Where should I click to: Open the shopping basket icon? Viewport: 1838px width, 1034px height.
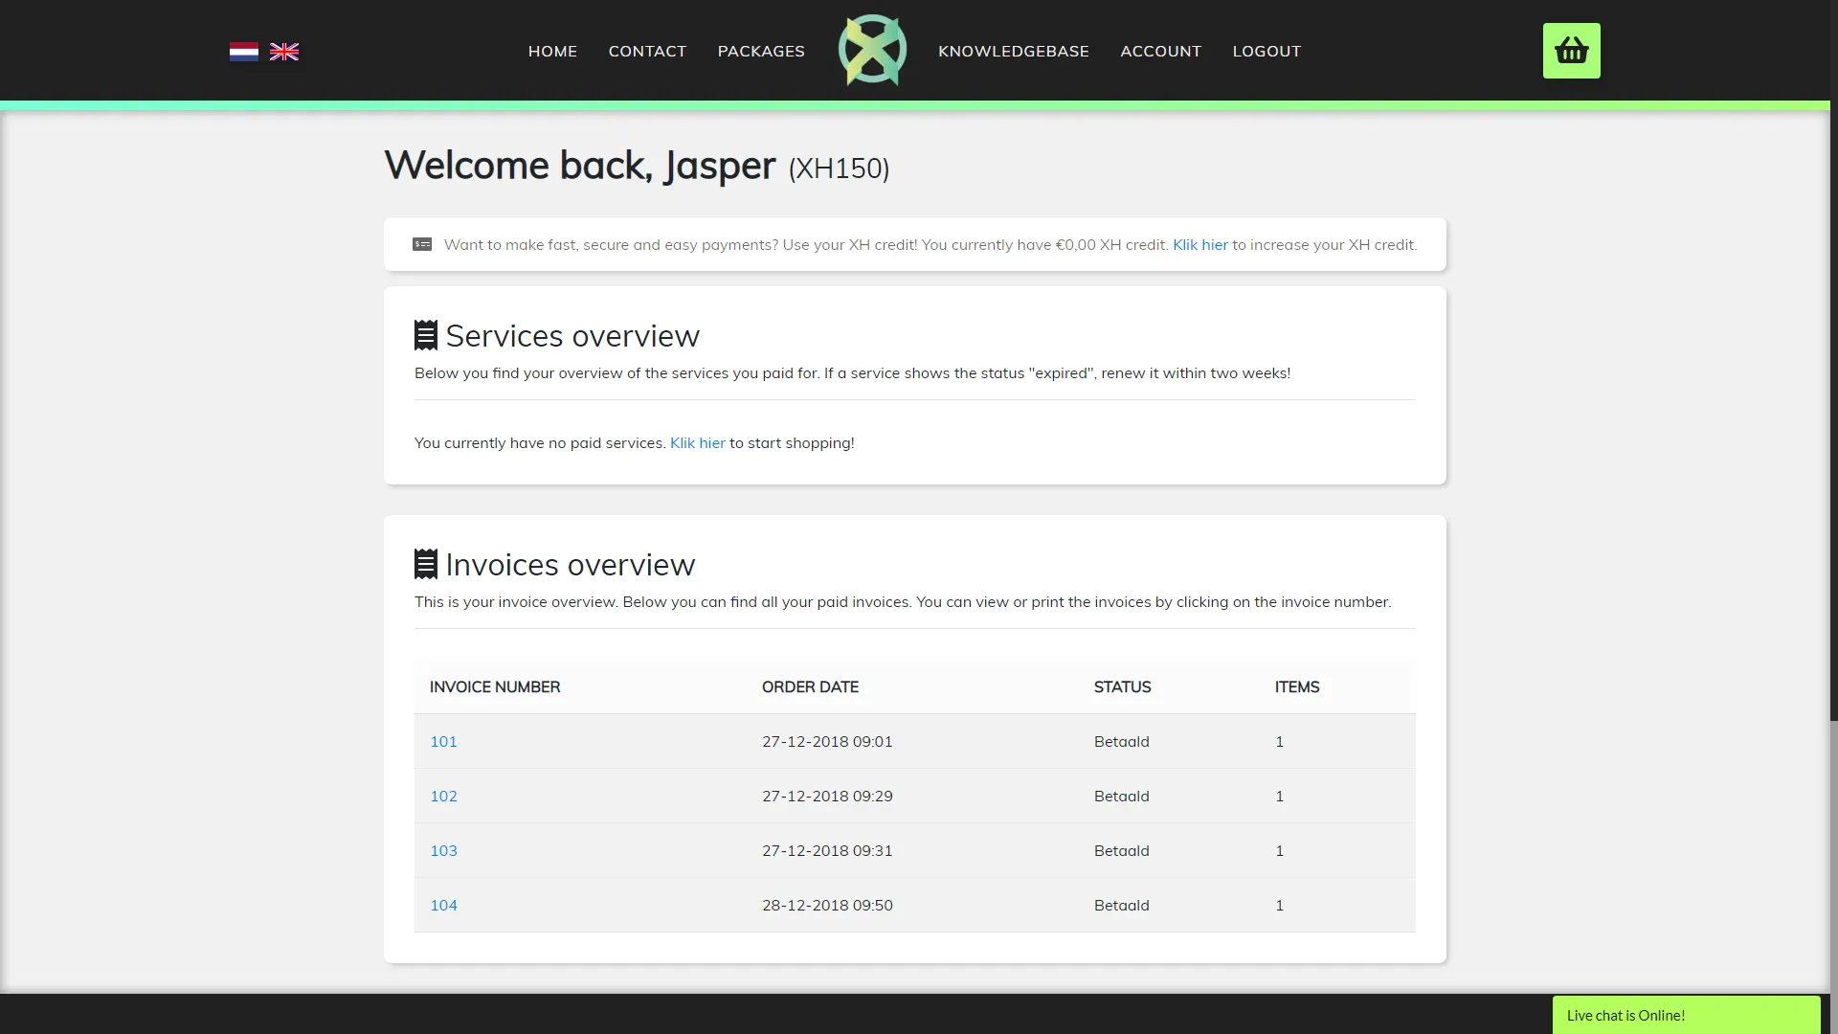tap(1571, 51)
